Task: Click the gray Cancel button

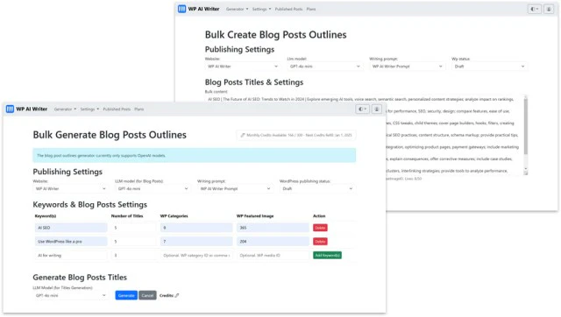Action: (x=147, y=296)
